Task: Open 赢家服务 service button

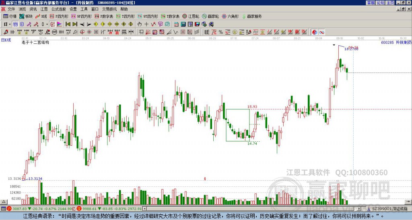Action: pos(252,16)
